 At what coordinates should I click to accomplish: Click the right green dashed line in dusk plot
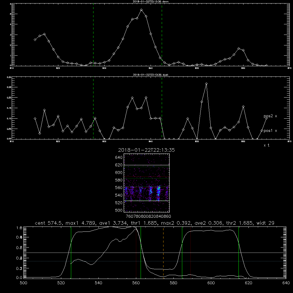(162, 108)
